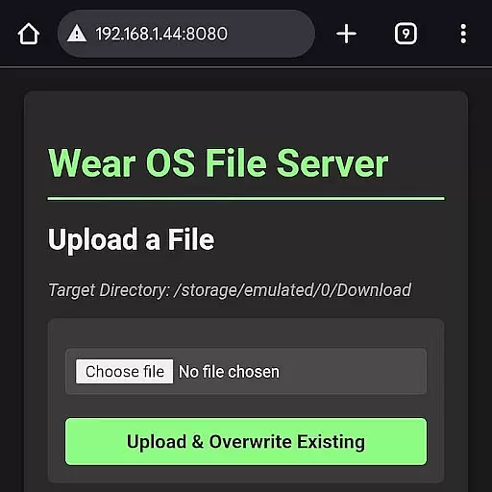Click empty space inside the file input box
This screenshot has width=492, height=492.
tap(353, 371)
